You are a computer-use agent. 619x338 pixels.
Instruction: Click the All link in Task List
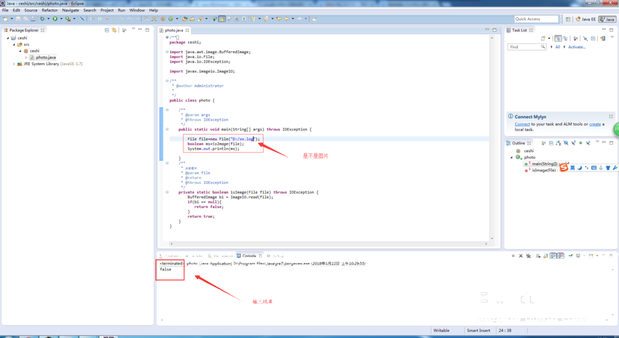pos(558,47)
